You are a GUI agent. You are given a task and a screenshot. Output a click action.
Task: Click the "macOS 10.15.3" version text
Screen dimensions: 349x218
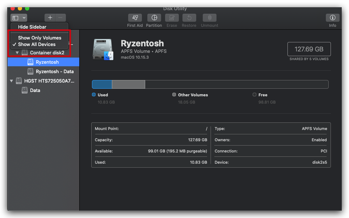pyautogui.click(x=135, y=57)
